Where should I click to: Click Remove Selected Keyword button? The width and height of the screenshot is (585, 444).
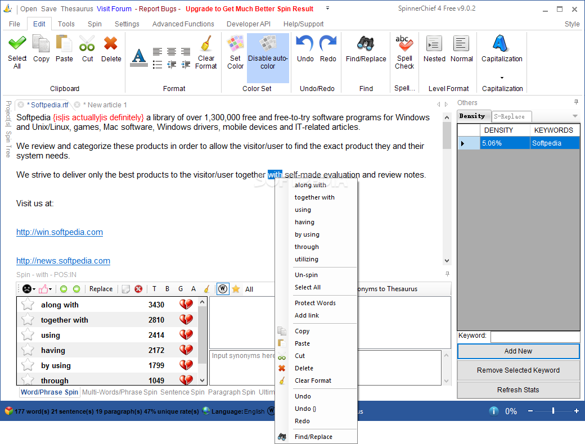point(518,370)
